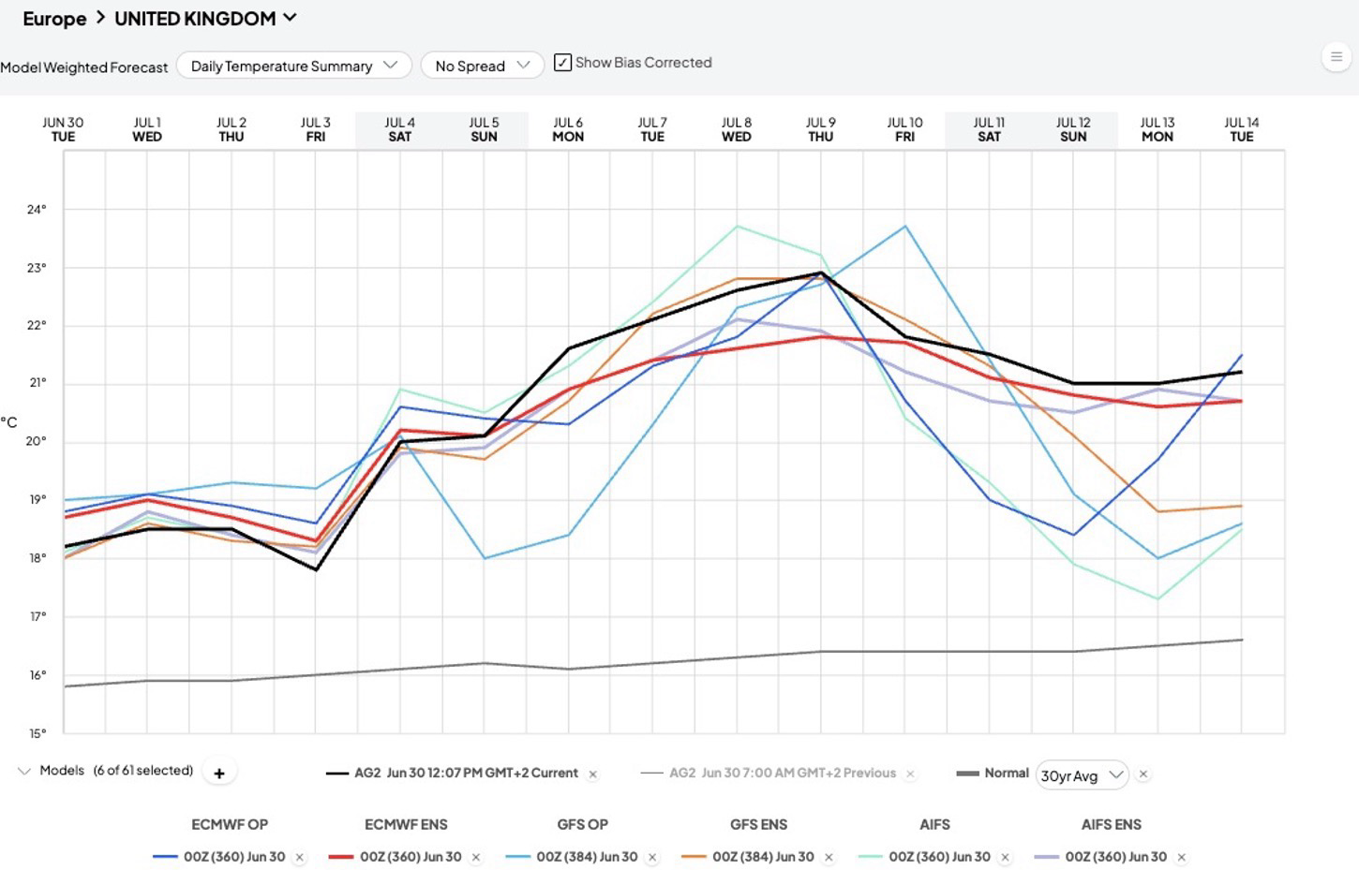Toggle the AG2 Previous forecast legend entry
1359x870 pixels.
[x=769, y=774]
